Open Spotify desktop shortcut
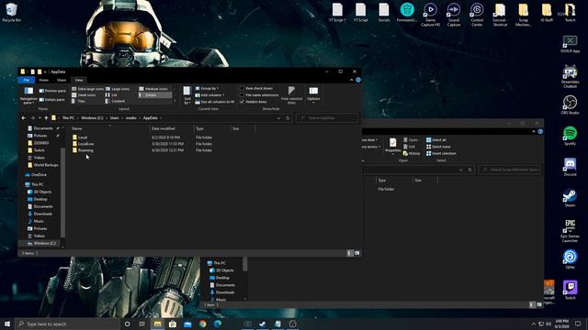This screenshot has width=588, height=330. [x=570, y=136]
